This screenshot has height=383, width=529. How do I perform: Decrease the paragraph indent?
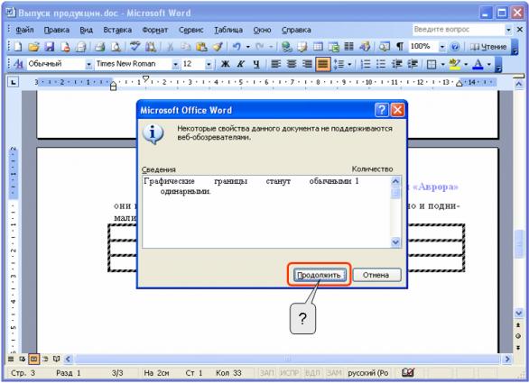coord(397,64)
